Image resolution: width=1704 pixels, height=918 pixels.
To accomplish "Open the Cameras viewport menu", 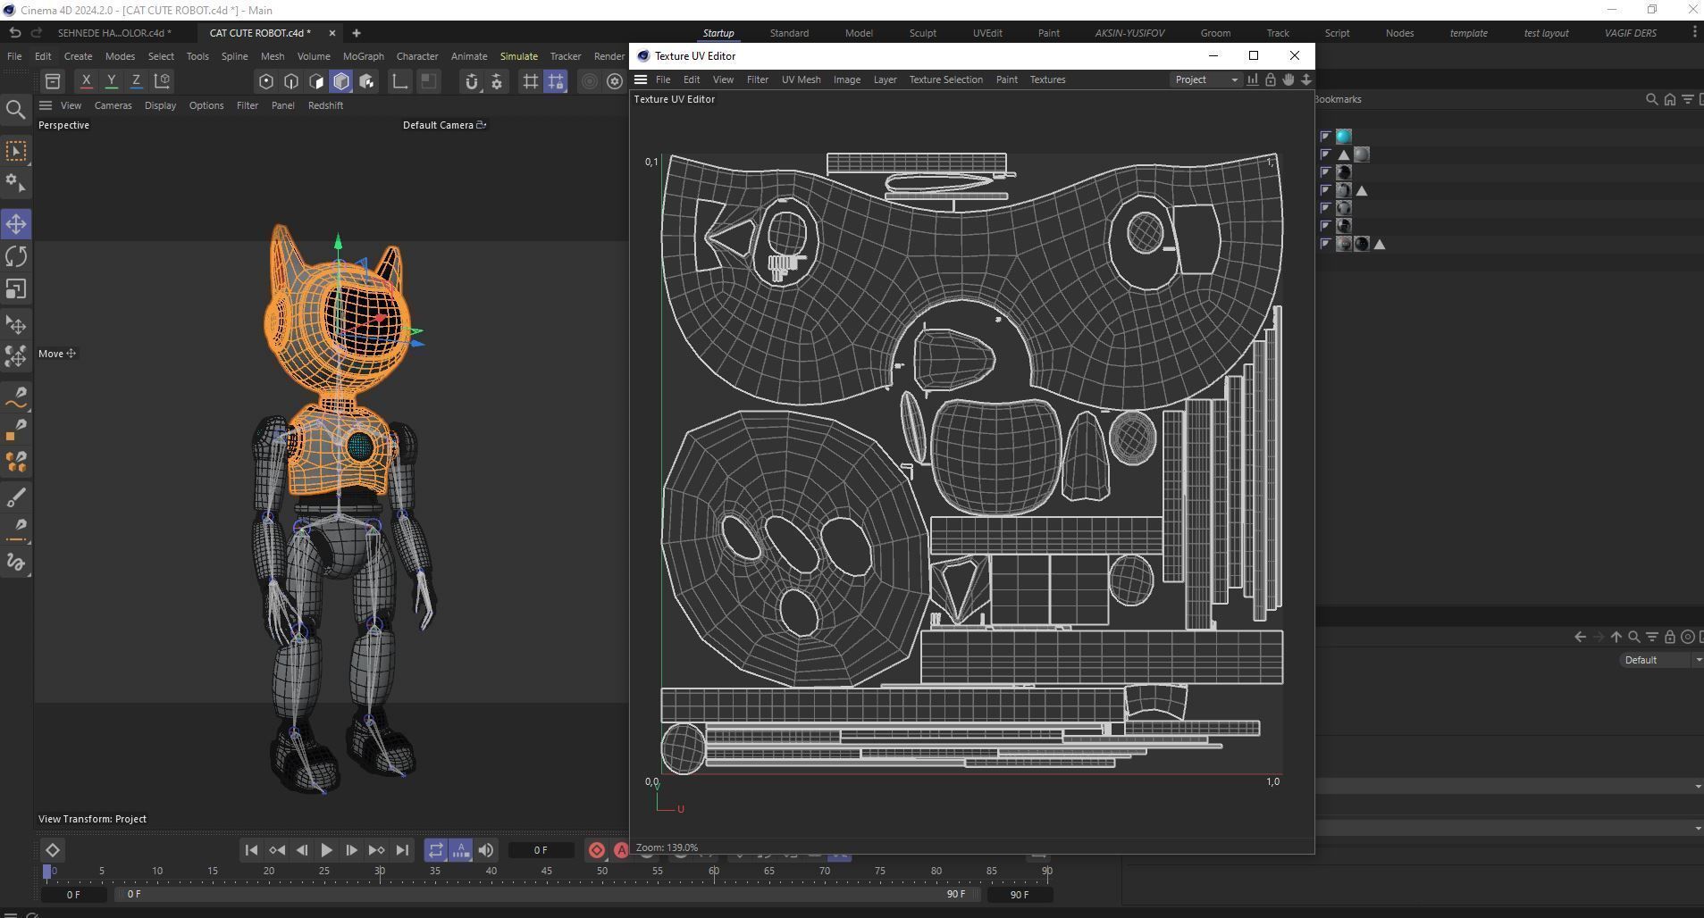I will pos(113,105).
